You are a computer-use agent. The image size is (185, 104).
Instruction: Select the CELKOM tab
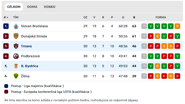point(14,7)
